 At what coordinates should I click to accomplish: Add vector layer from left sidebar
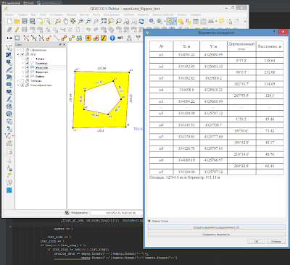tap(9, 48)
